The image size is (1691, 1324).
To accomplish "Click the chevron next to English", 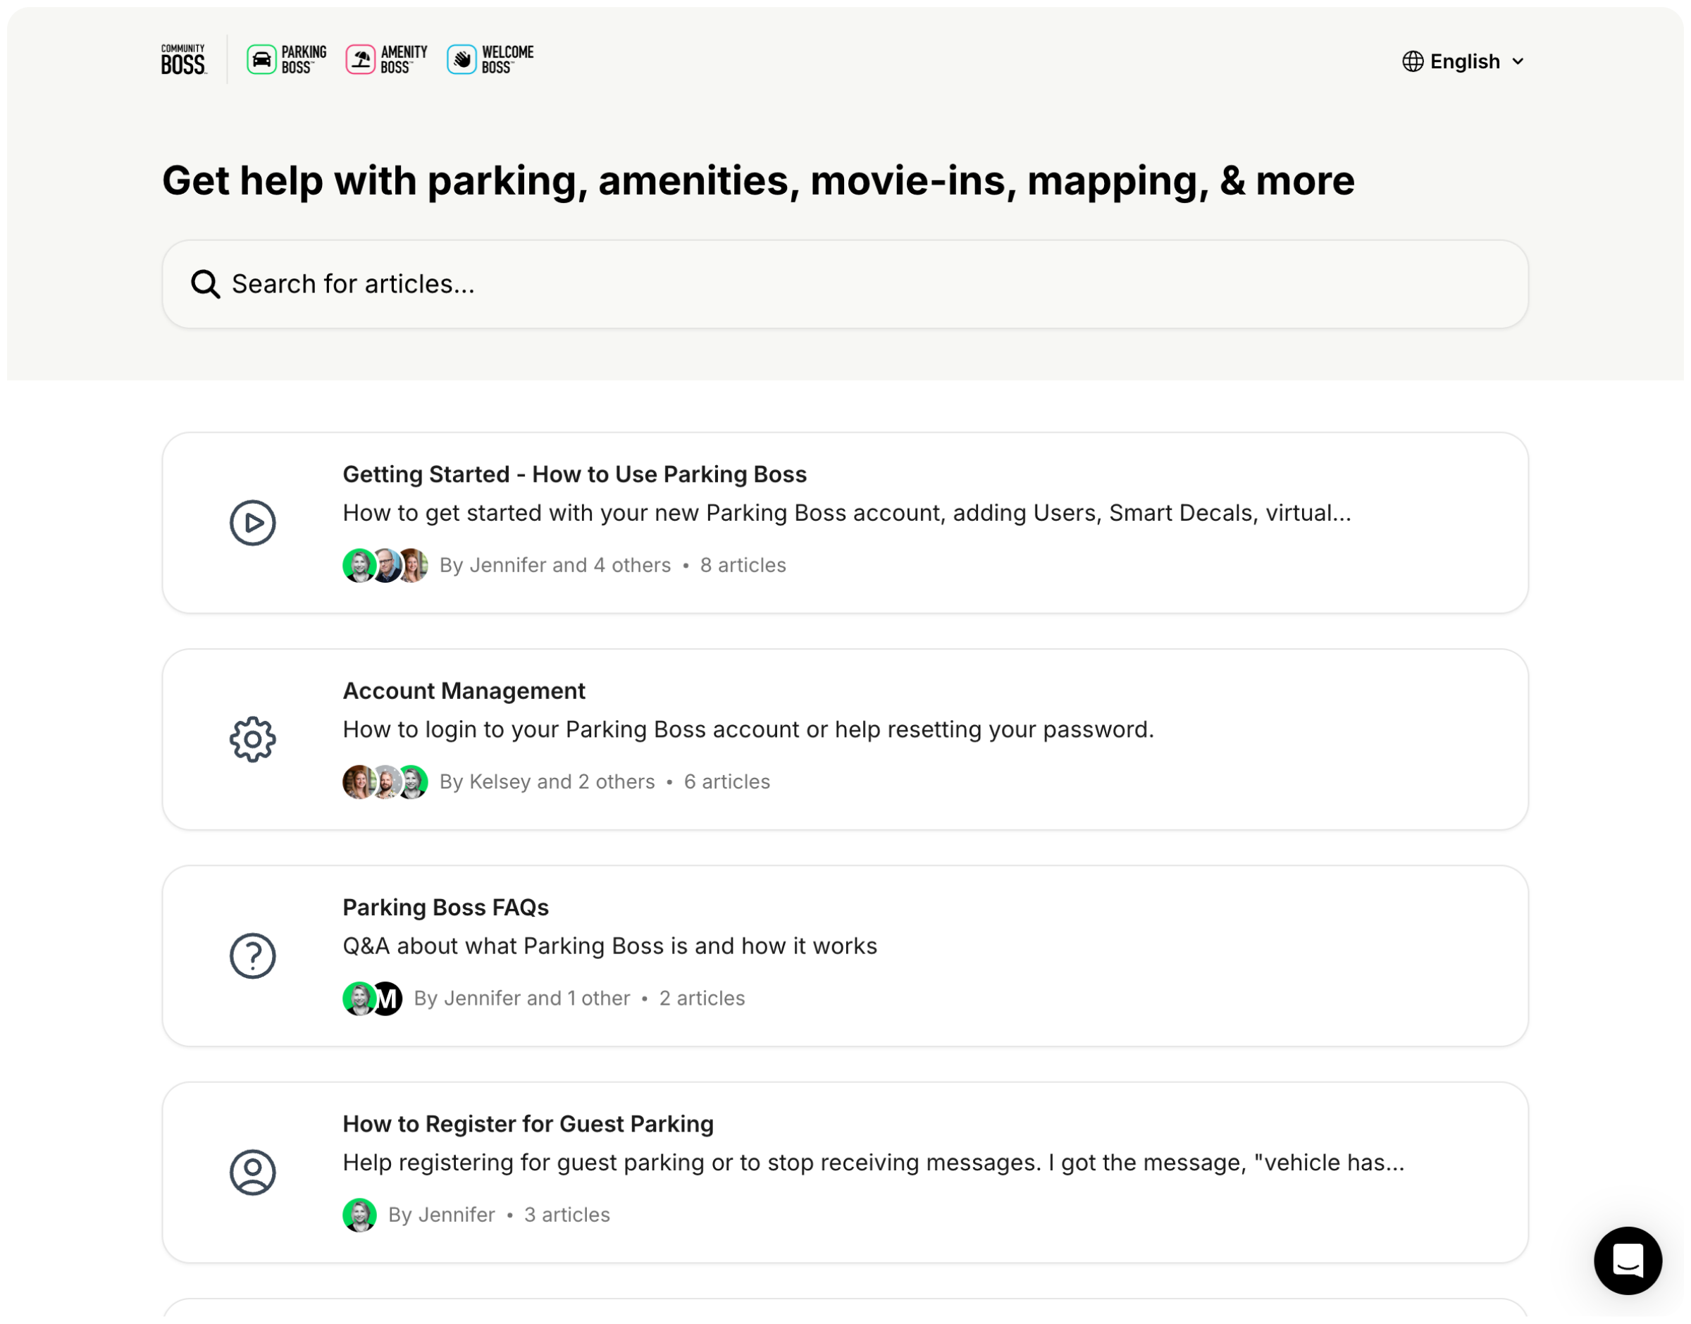I will [x=1518, y=61].
